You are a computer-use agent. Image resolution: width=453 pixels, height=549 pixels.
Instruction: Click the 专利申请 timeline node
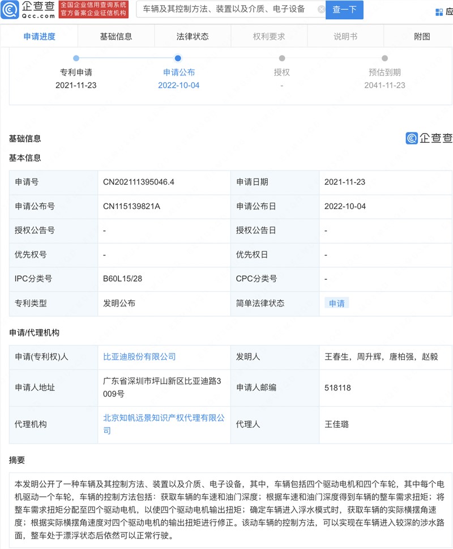coord(77,58)
